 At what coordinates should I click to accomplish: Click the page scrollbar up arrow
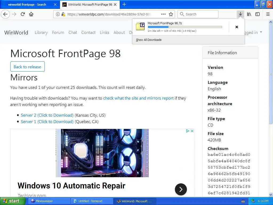point(271,22)
